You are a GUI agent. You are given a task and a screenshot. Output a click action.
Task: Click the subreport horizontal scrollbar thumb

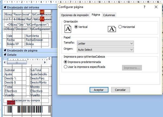pyautogui.click(x=17, y=62)
